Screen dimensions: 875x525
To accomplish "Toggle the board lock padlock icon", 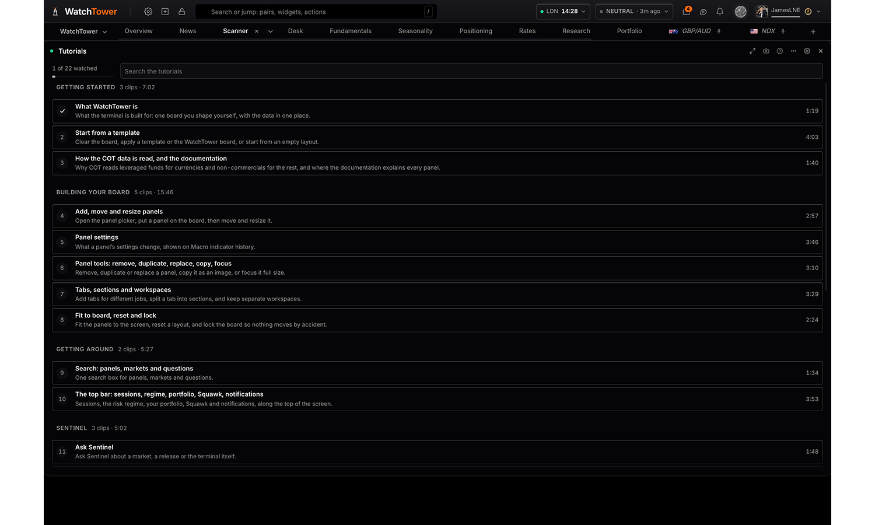I will (x=182, y=12).
